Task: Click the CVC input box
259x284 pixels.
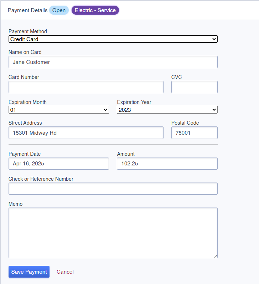Action: tap(195, 87)
